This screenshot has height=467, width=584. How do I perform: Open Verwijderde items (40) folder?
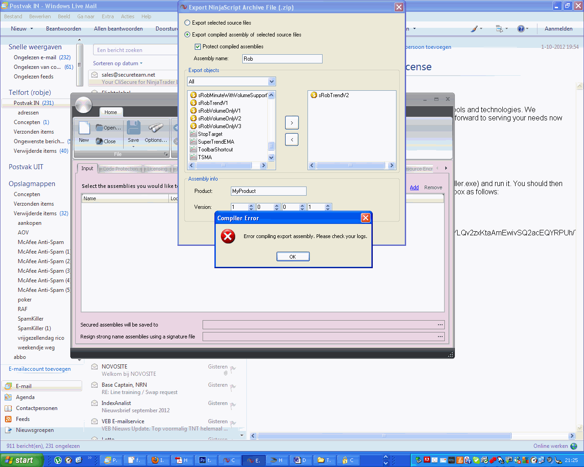click(x=41, y=151)
